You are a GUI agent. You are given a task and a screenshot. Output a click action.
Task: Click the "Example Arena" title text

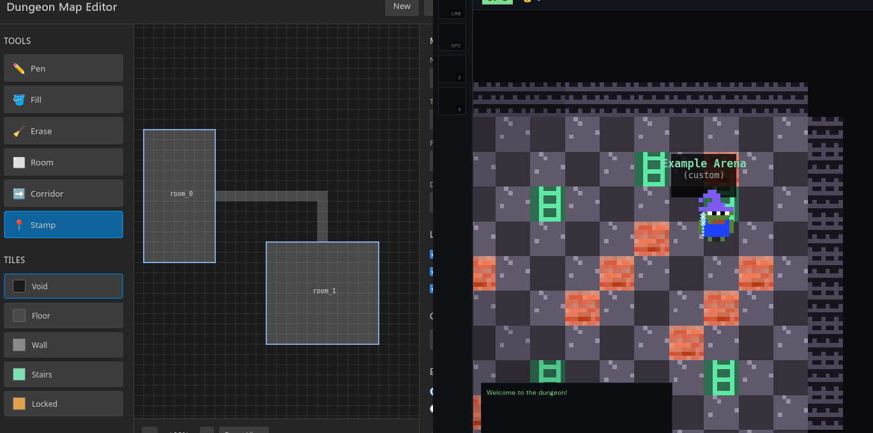pyautogui.click(x=704, y=163)
